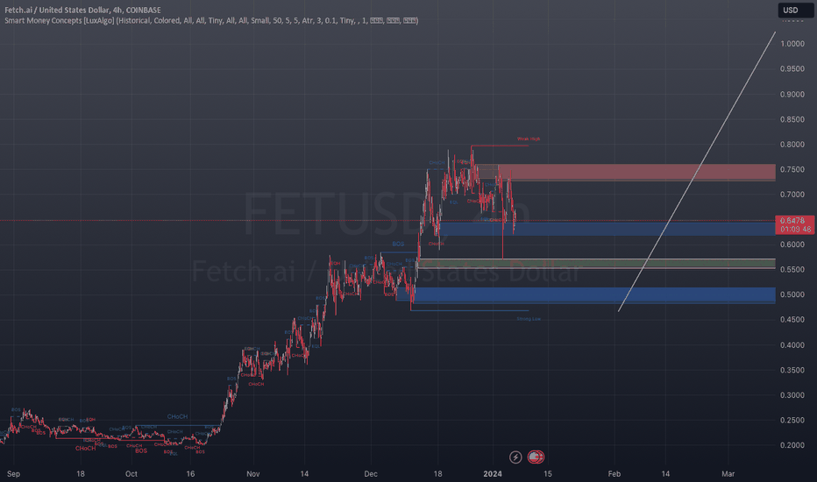
Task: Click the 0.2000 price axis label
Action: (792, 445)
